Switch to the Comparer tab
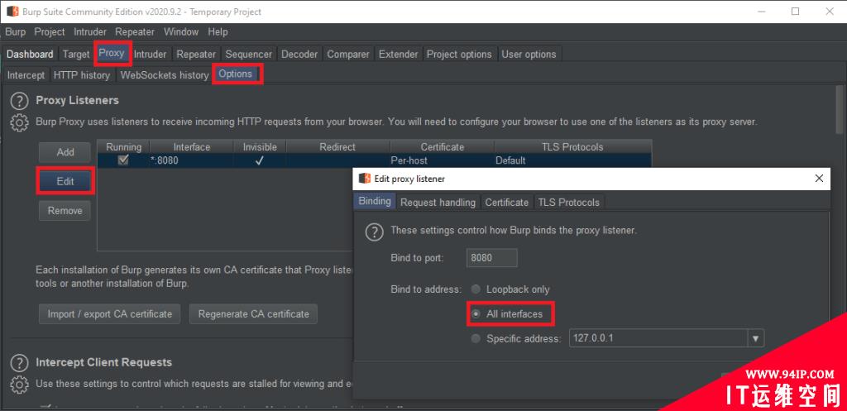The height and width of the screenshot is (411, 847). (348, 54)
